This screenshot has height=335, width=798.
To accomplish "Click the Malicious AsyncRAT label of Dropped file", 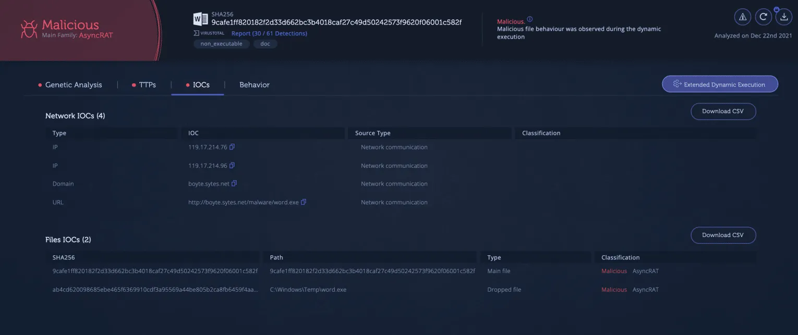I will pos(630,290).
